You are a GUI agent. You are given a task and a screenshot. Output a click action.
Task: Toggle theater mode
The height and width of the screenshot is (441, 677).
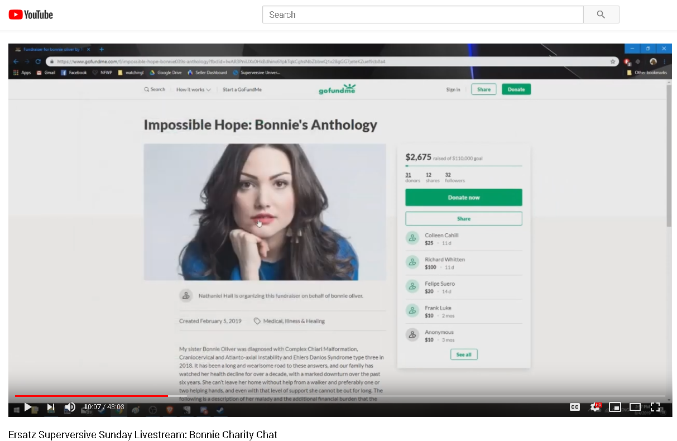(x=635, y=407)
